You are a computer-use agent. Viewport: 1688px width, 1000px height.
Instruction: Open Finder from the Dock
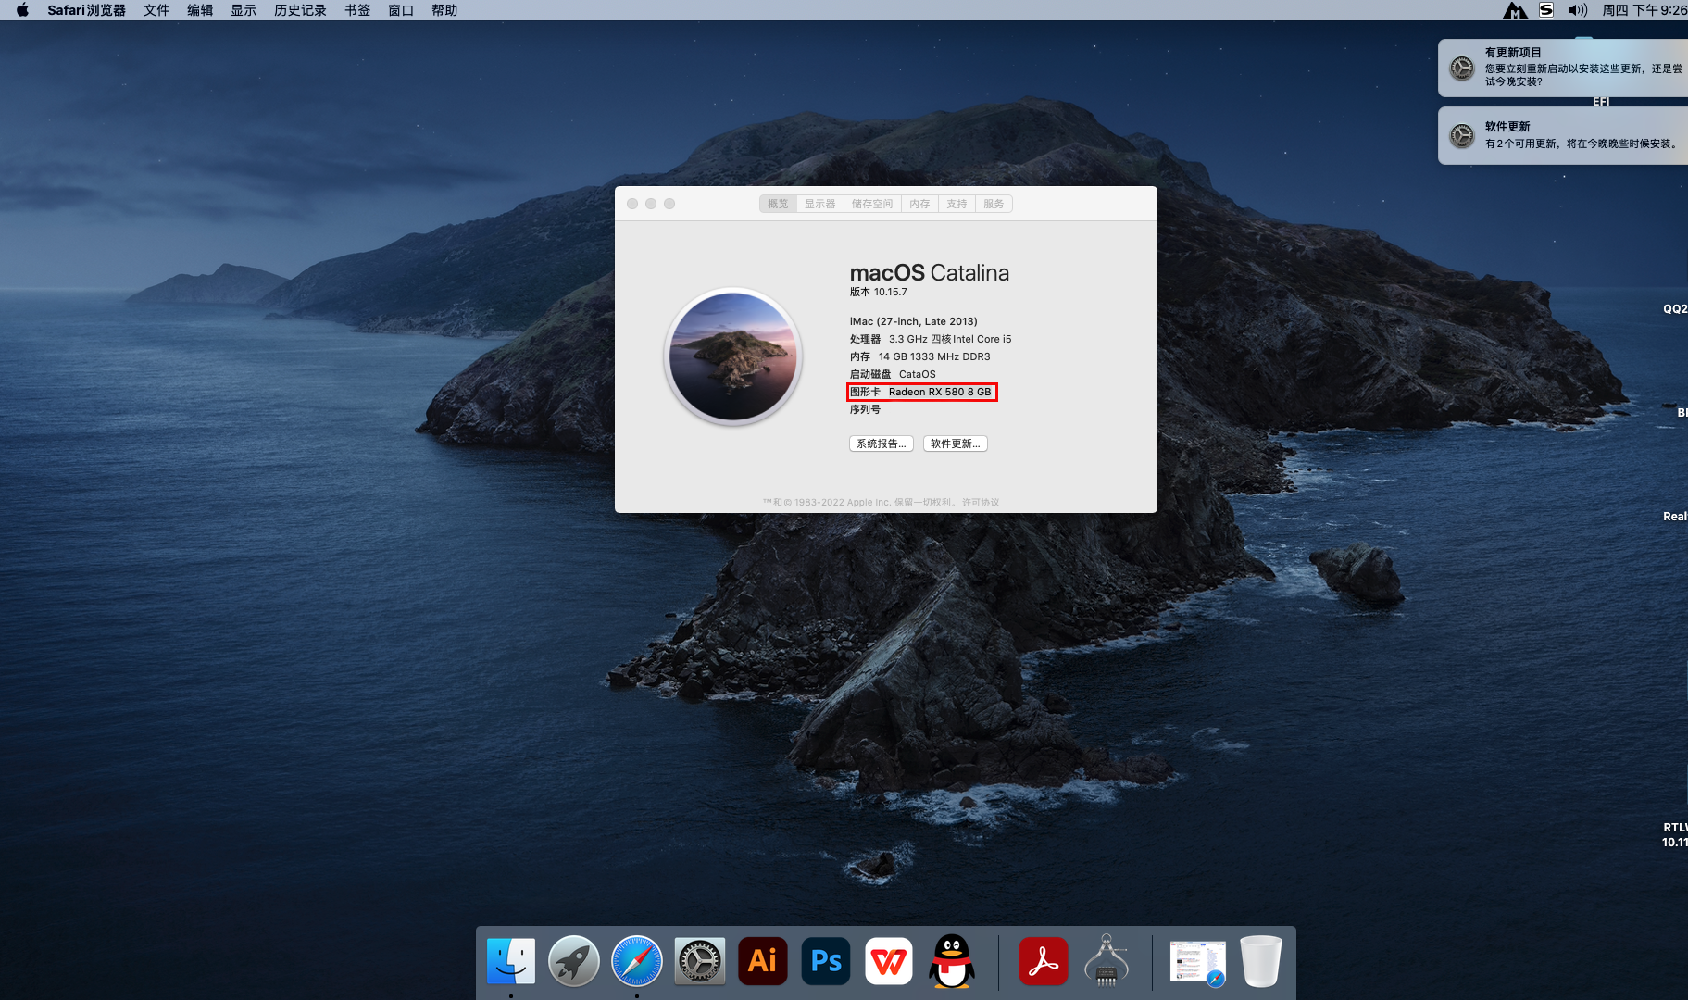(511, 961)
